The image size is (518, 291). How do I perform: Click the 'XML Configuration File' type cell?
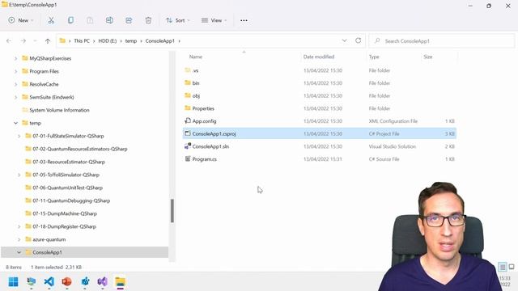393,121
